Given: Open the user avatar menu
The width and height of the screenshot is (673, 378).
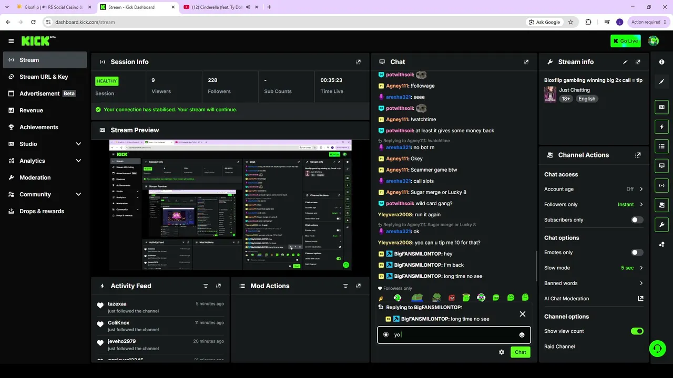Looking at the screenshot, I should coord(654,41).
